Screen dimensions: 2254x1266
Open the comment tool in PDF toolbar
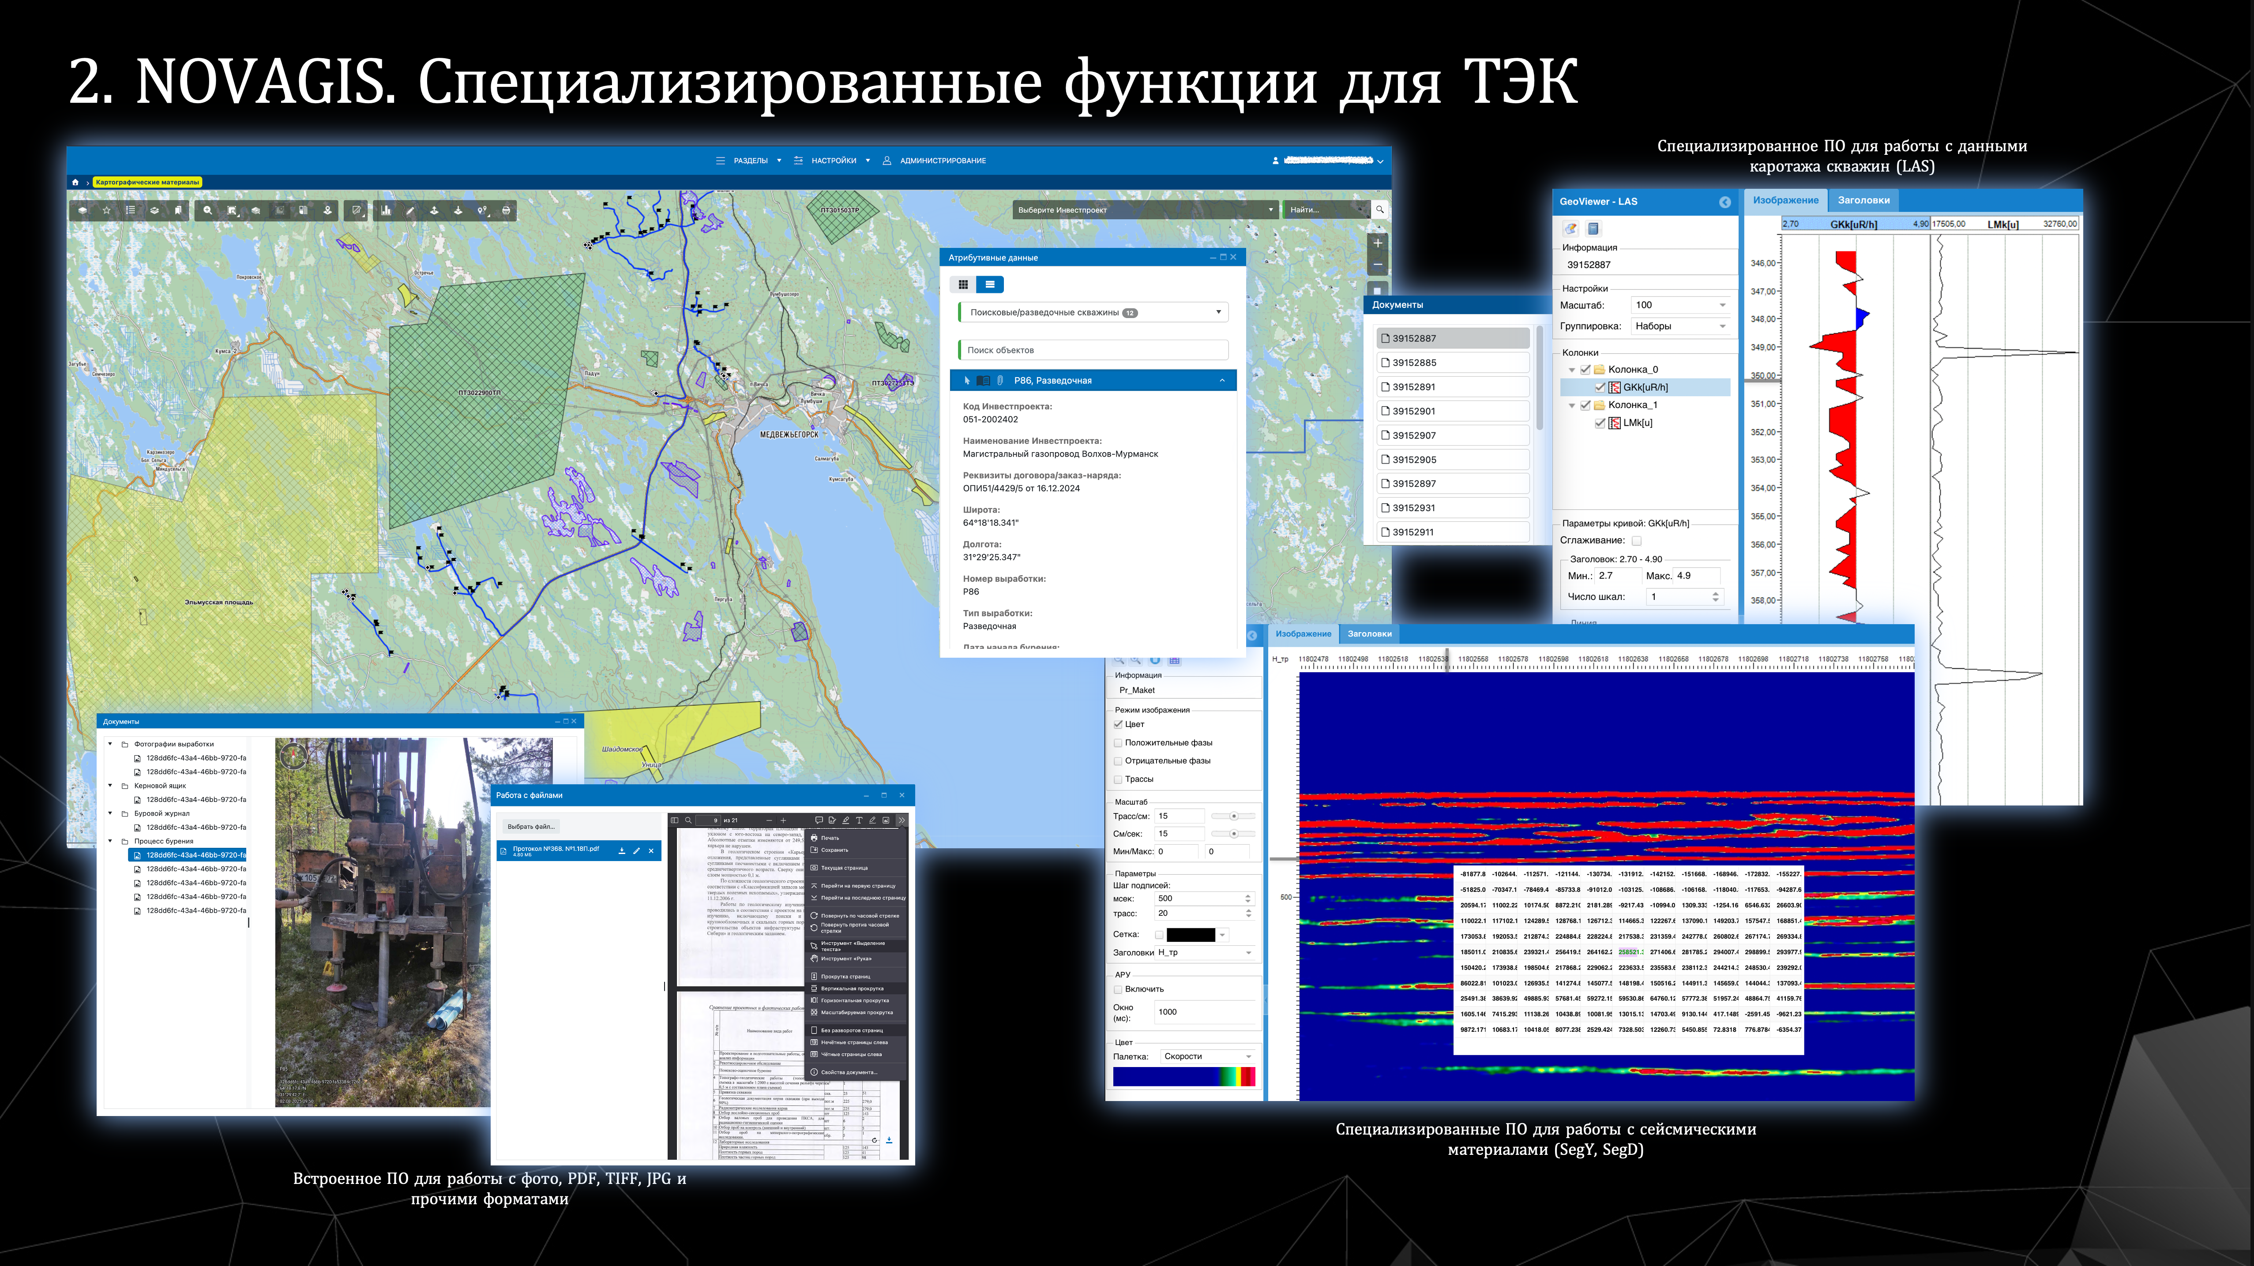click(x=819, y=820)
